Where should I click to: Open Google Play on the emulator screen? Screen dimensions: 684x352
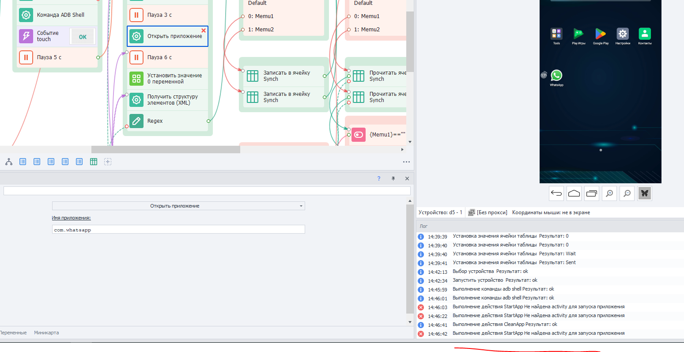(x=601, y=34)
